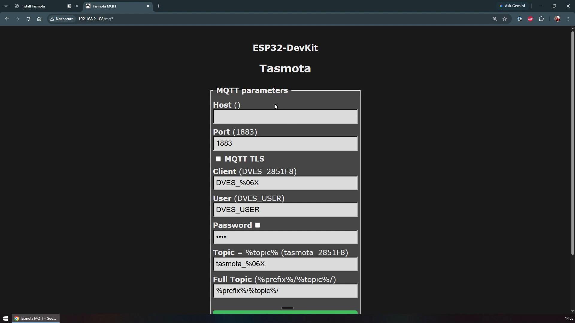Click the Host label text

coord(222,105)
